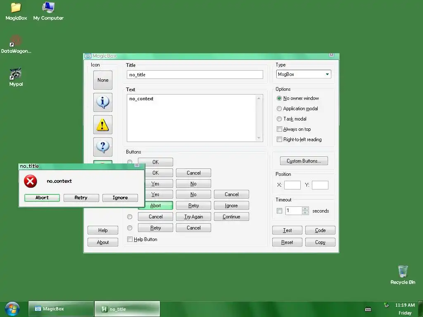Click the single OK button option

pos(155,162)
